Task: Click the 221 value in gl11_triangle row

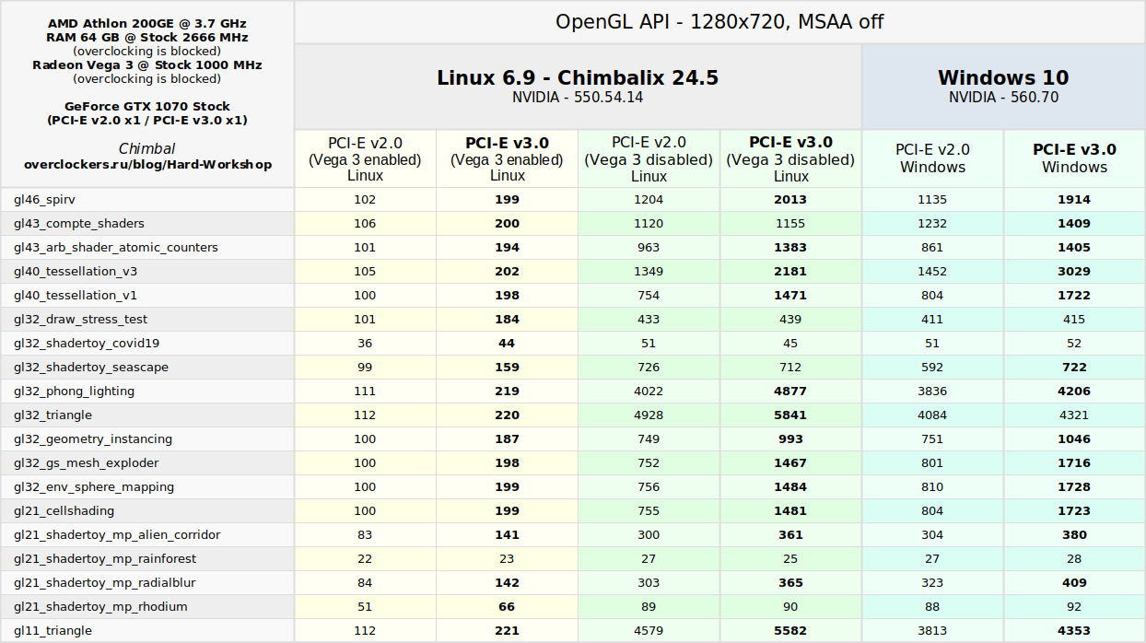Action: pyautogui.click(x=507, y=631)
